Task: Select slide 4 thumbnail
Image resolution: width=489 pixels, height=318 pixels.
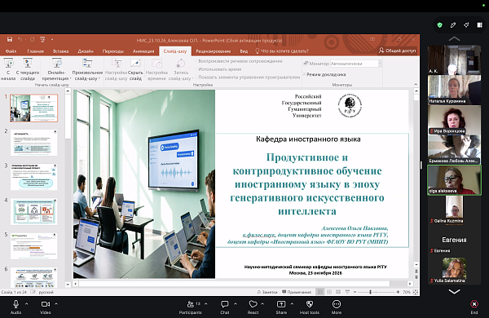Action: click(33, 211)
